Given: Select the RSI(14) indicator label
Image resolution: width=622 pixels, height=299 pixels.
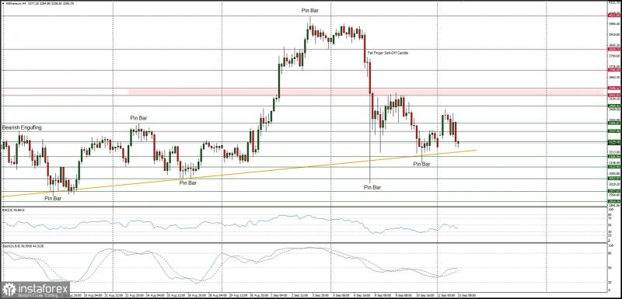Looking at the screenshot, I should coord(13,210).
